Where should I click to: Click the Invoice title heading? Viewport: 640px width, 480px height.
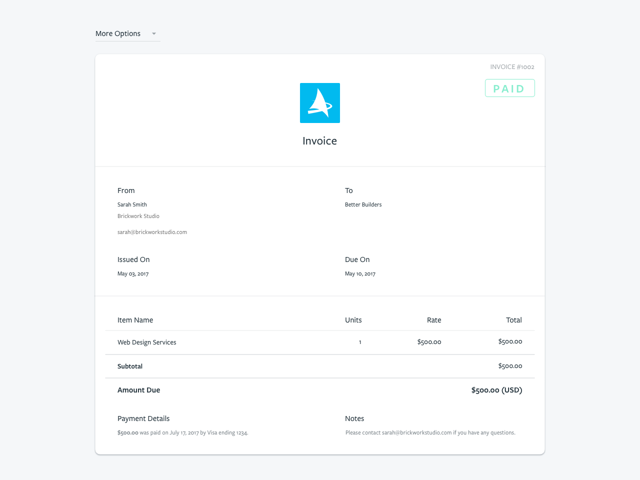pos(319,141)
